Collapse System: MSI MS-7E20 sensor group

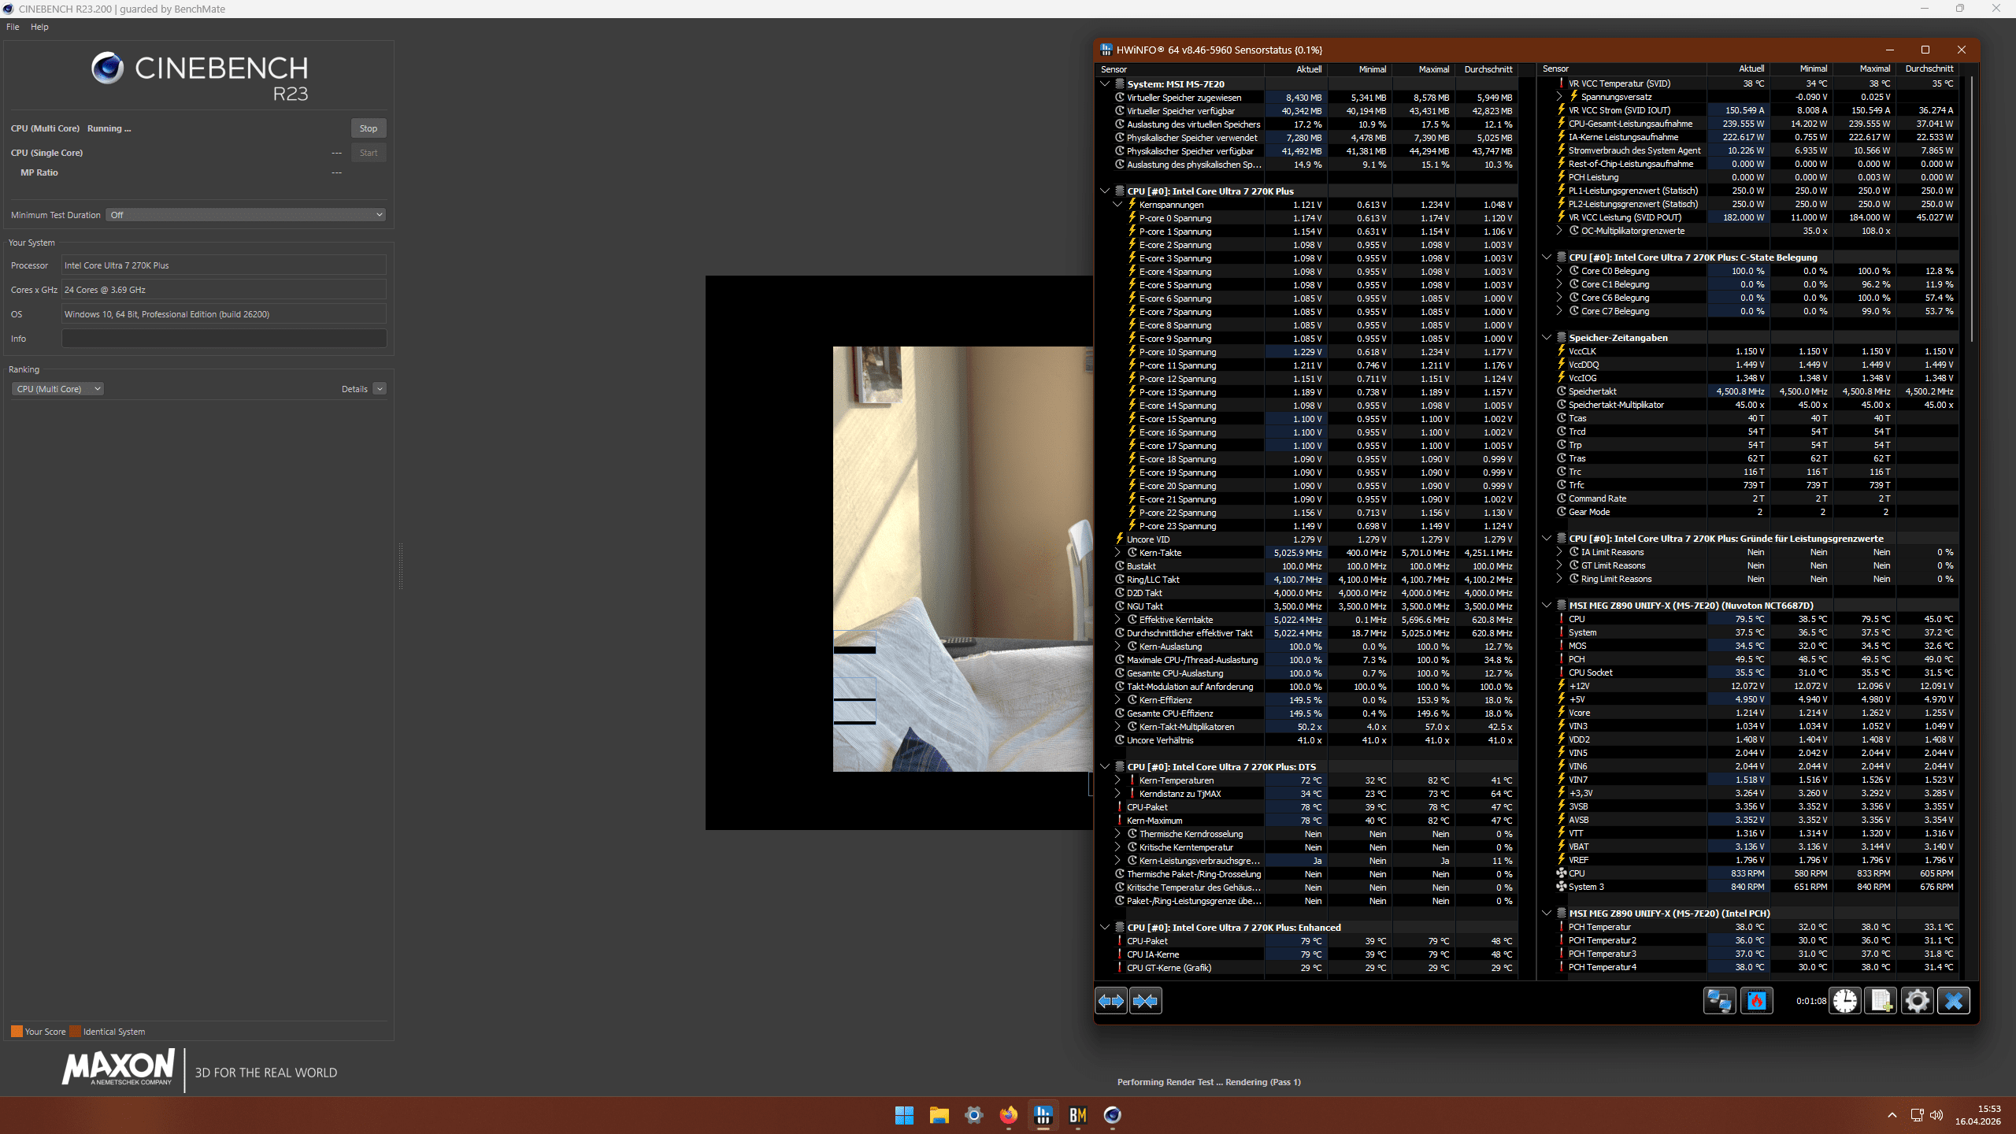[x=1105, y=84]
